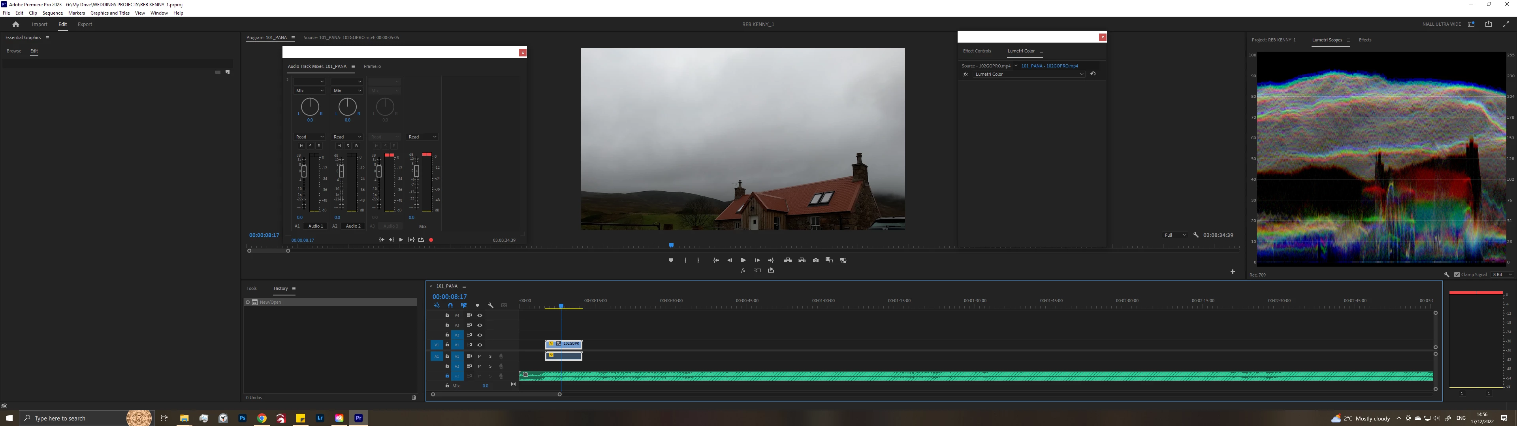The width and height of the screenshot is (1517, 426).
Task: Click the Add Marker icon in Program monitor
Action: 671,260
